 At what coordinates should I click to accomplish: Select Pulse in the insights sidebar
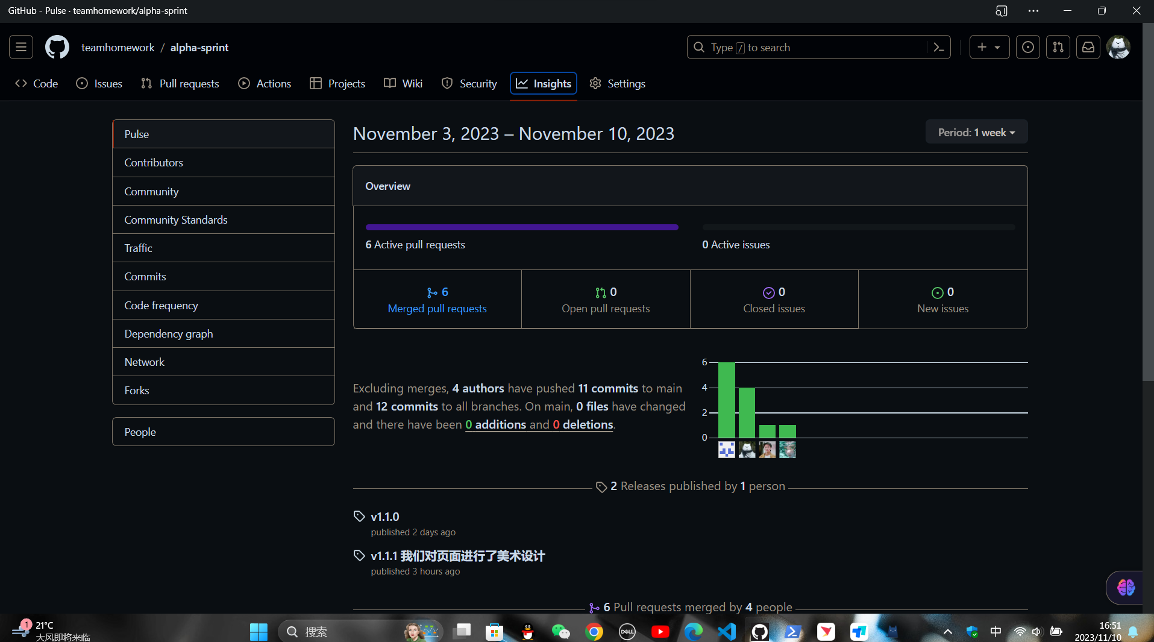[x=224, y=134]
